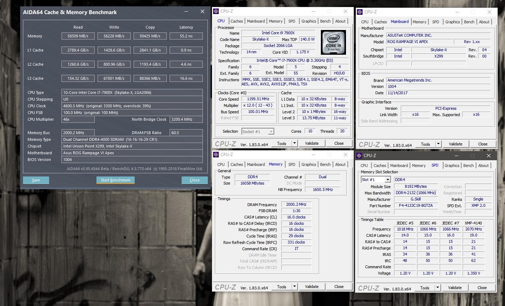The width and height of the screenshot is (505, 306).
Task: Select SPD tab in Memory window
Action: (x=292, y=164)
